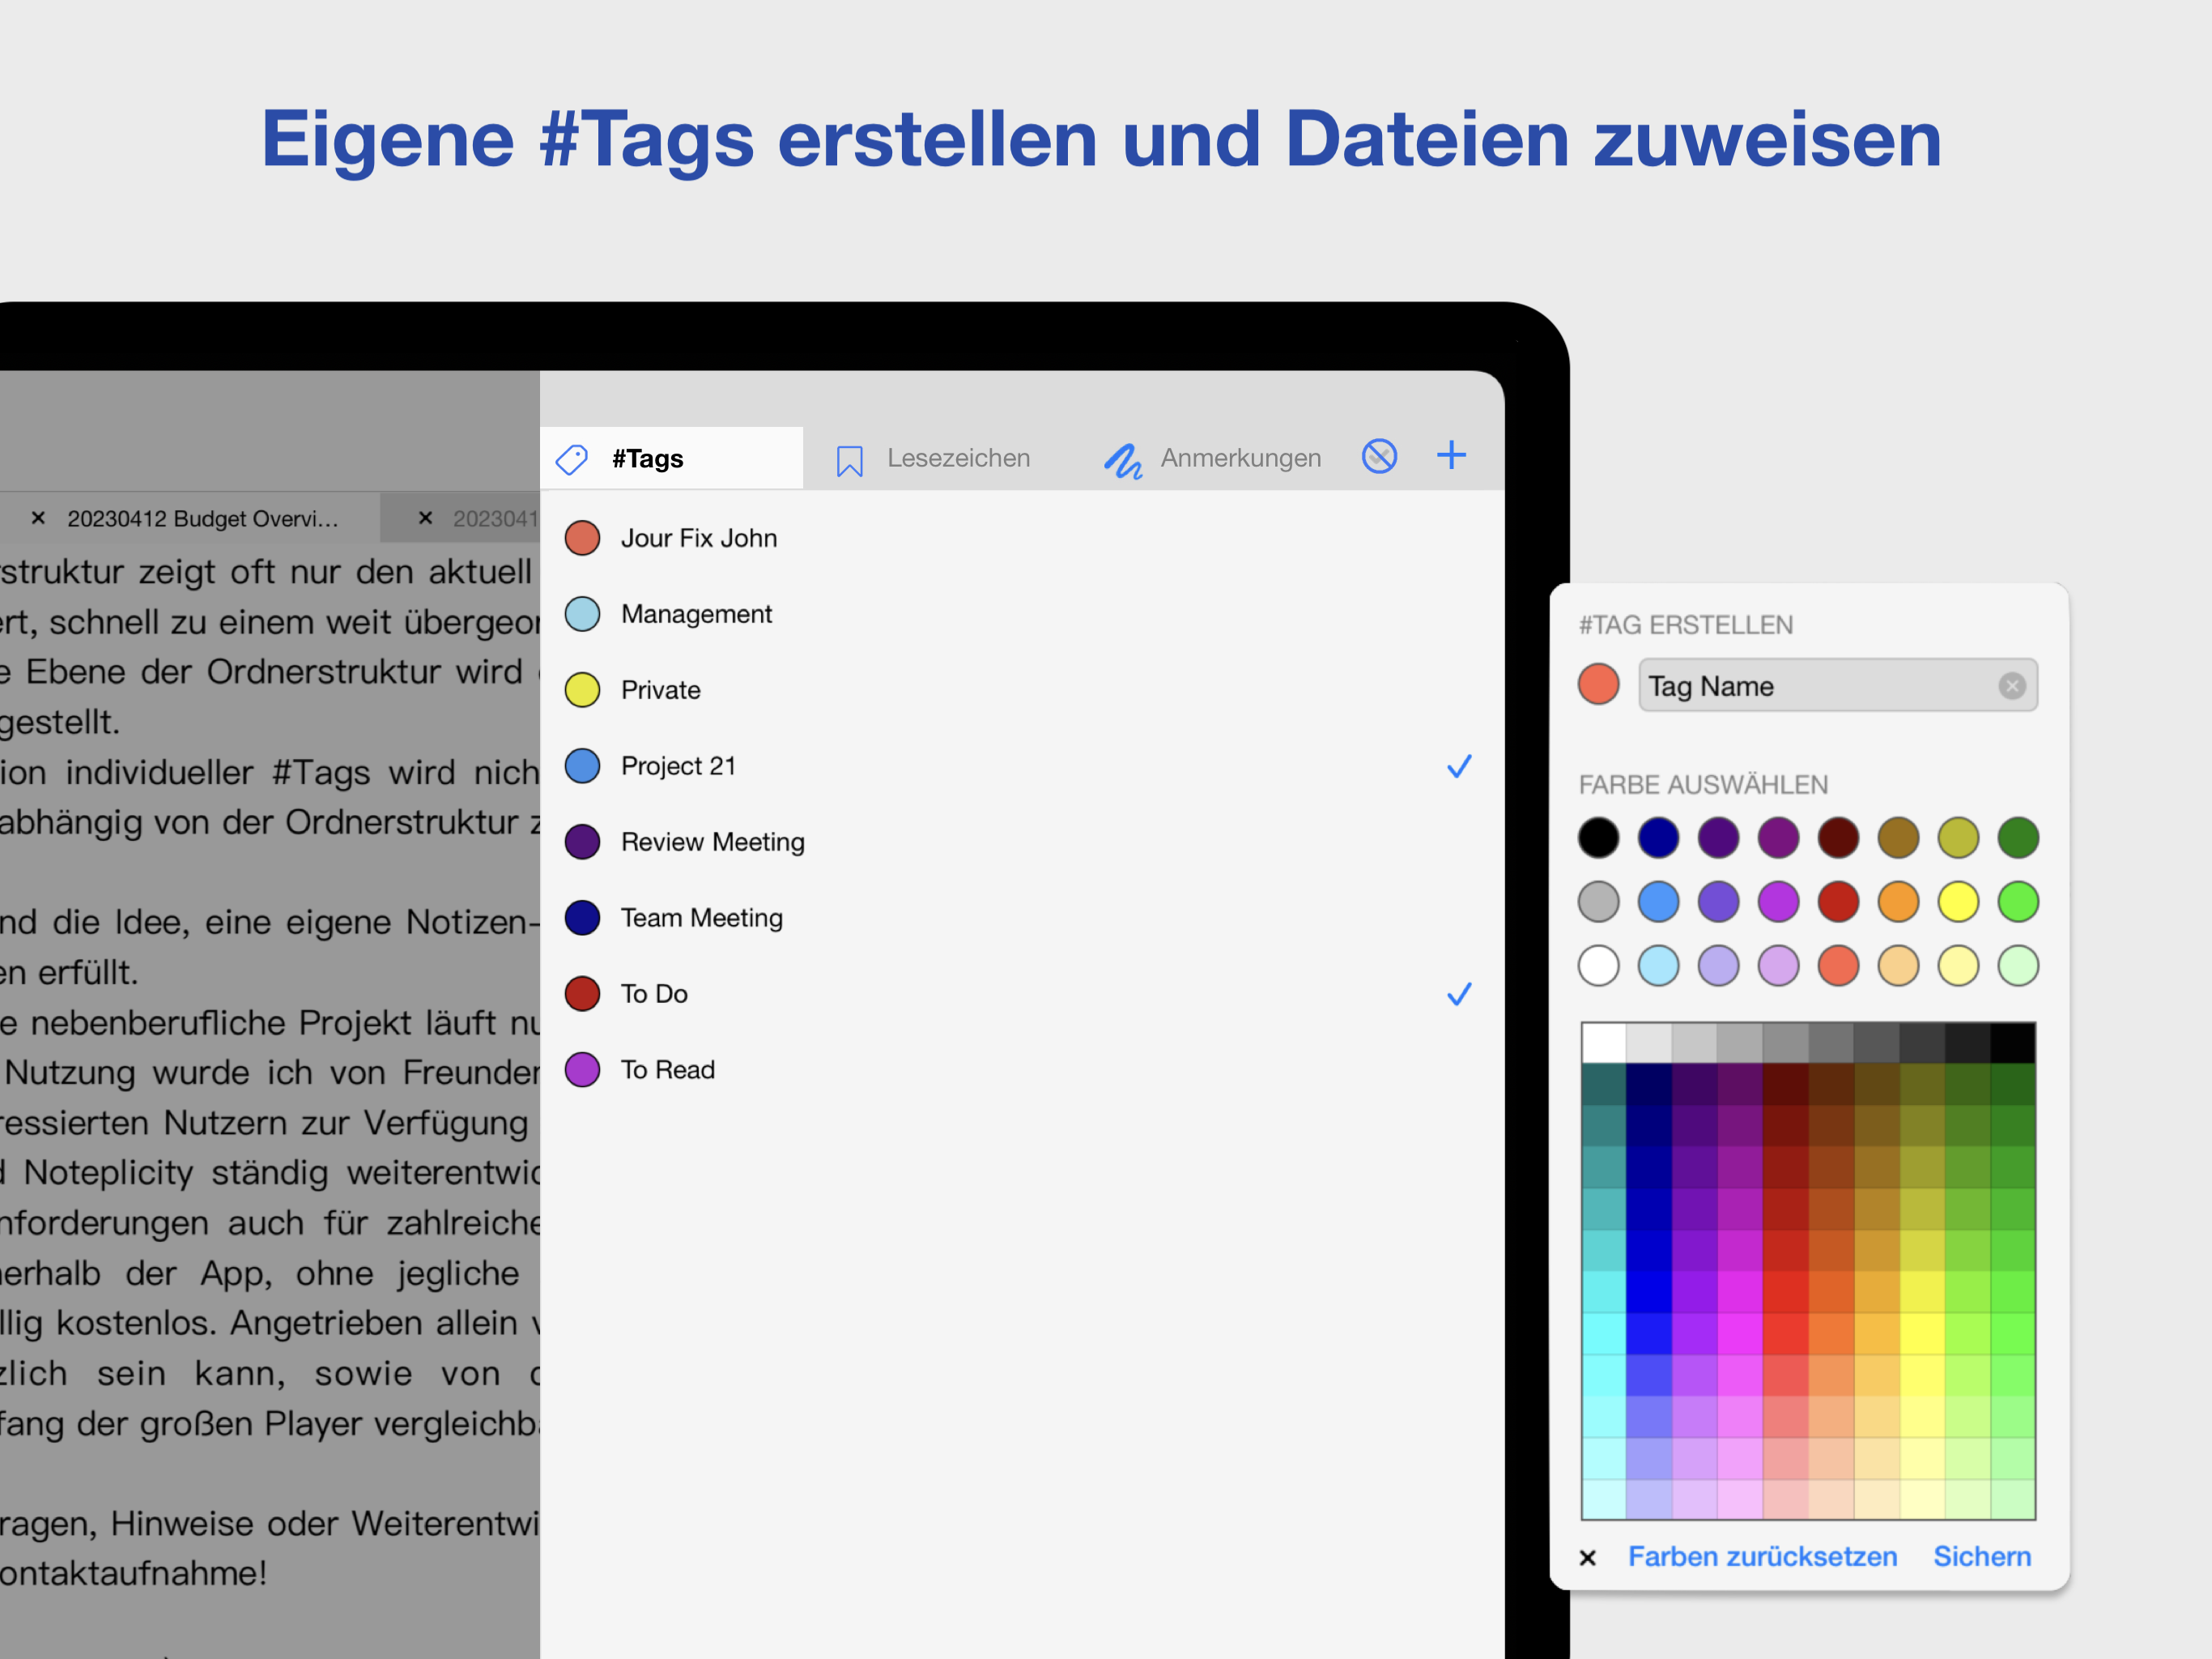Click the current tag color preview dot
Viewport: 2212px width, 1659px height.
click(1598, 684)
